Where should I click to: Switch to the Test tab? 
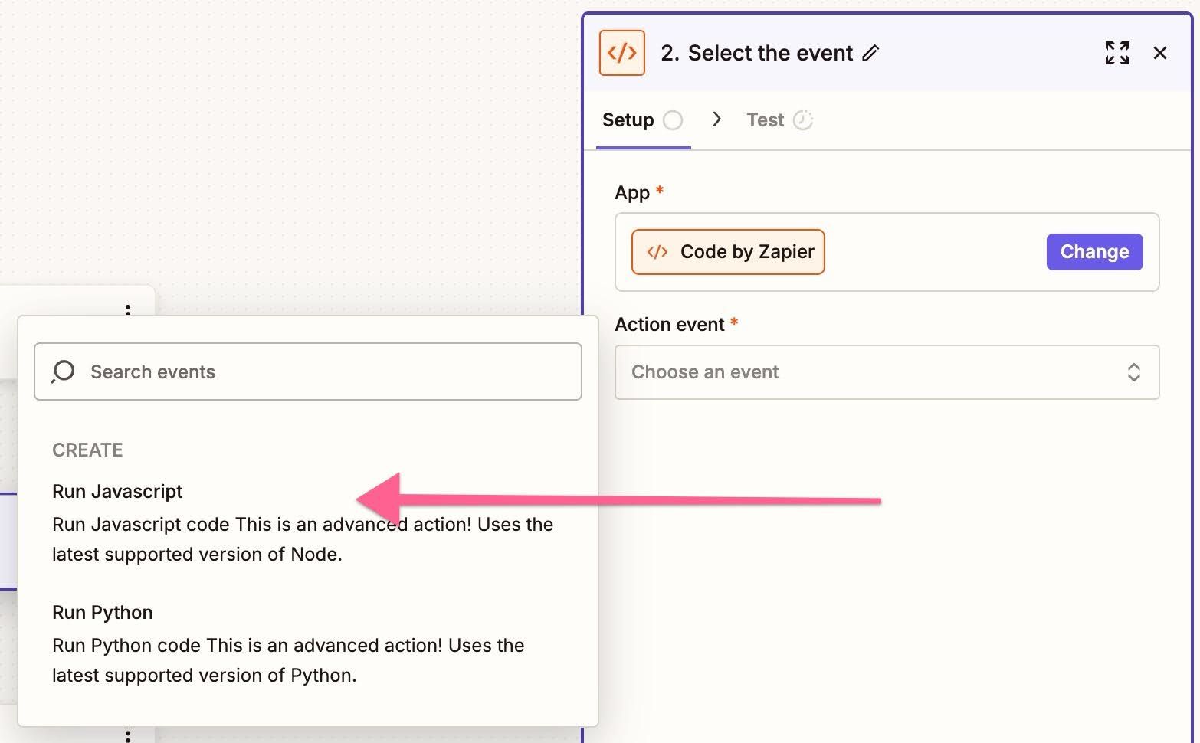(x=765, y=119)
